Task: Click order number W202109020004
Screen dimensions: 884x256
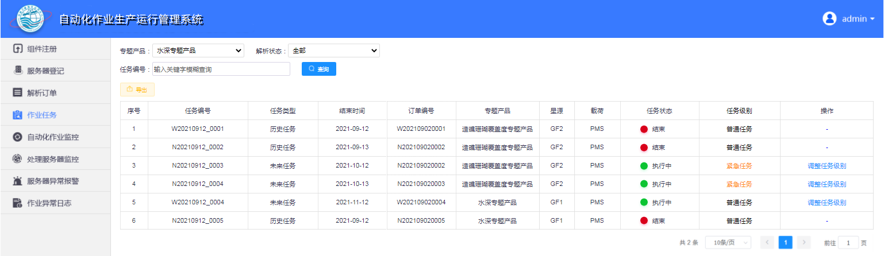Action: (421, 202)
